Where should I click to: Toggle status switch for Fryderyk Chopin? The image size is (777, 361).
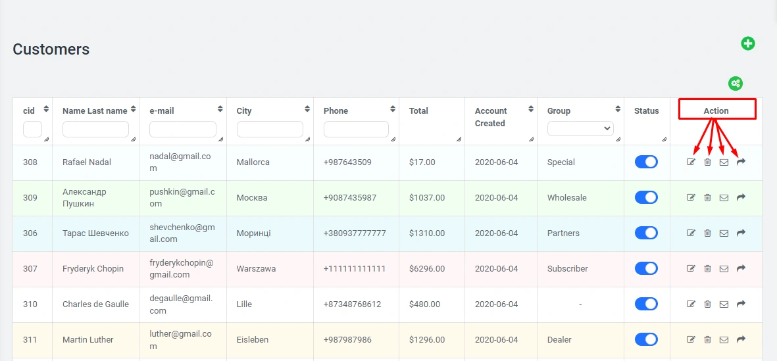coord(646,268)
